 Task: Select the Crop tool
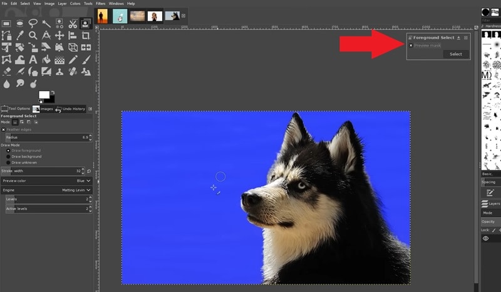[86, 35]
